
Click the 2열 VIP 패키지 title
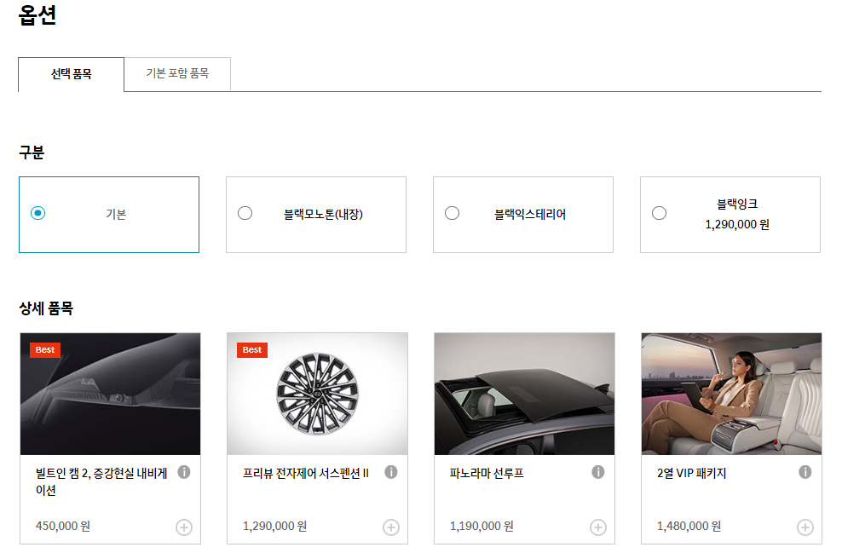[692, 473]
